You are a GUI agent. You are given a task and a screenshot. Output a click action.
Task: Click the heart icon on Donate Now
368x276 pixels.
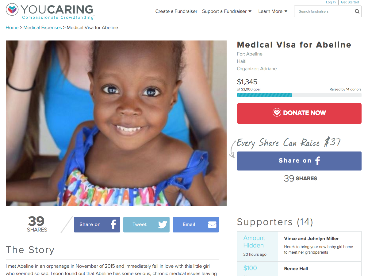point(277,113)
